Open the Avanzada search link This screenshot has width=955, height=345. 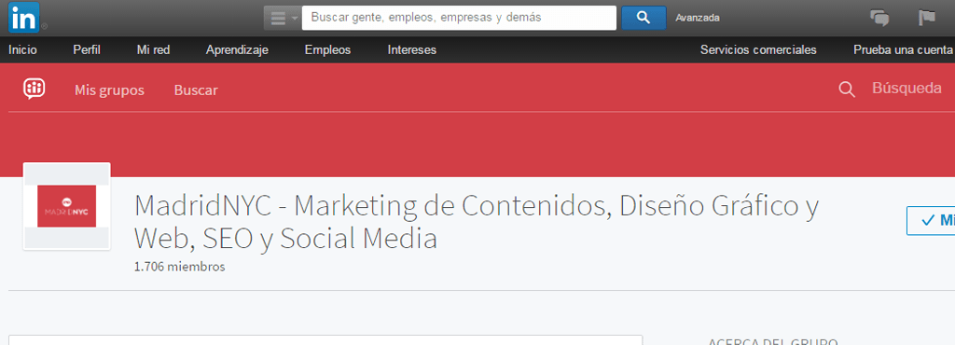pos(698,19)
